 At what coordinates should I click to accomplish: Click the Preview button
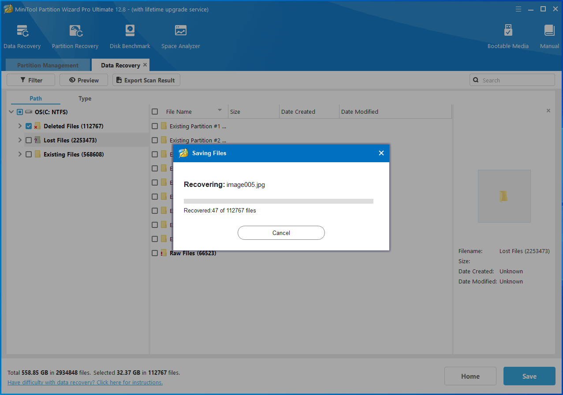(84, 80)
